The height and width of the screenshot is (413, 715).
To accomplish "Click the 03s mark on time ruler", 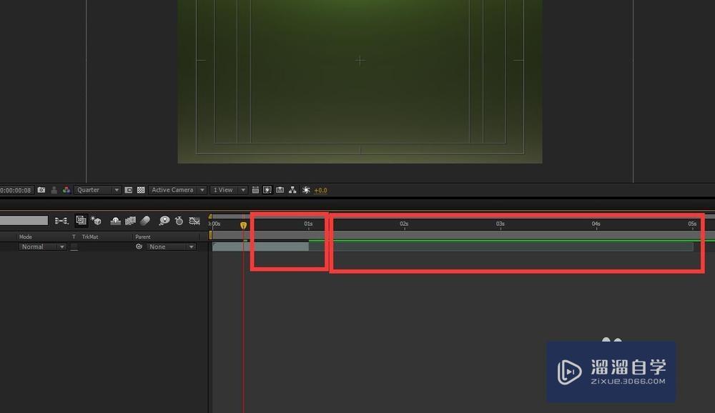I will tap(500, 224).
